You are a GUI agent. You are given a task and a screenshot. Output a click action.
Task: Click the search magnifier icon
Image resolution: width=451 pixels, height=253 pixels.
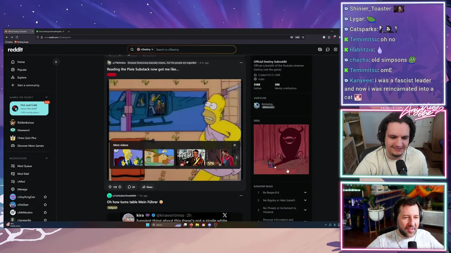pyautogui.click(x=132, y=50)
